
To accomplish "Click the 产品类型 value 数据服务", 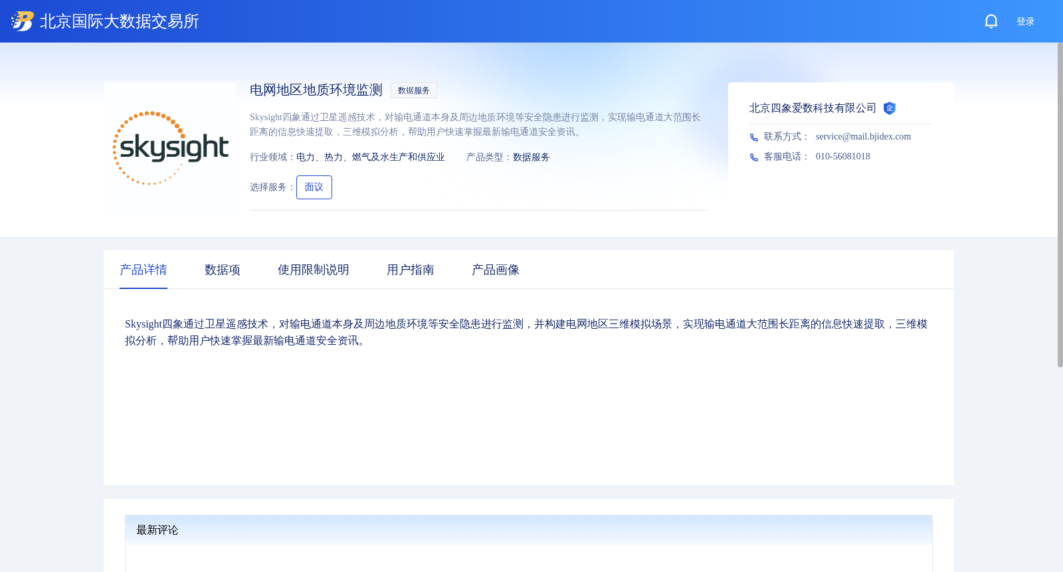I will pos(531,157).
